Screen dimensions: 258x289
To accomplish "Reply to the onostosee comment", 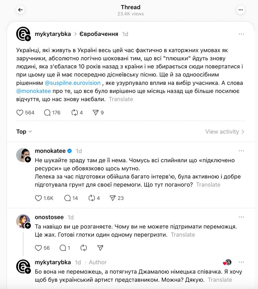I will pyautogui.click(x=63, y=248).
